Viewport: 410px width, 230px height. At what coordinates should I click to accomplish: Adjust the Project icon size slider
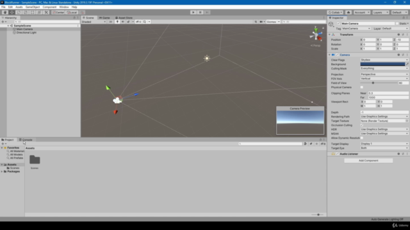(x=318, y=215)
